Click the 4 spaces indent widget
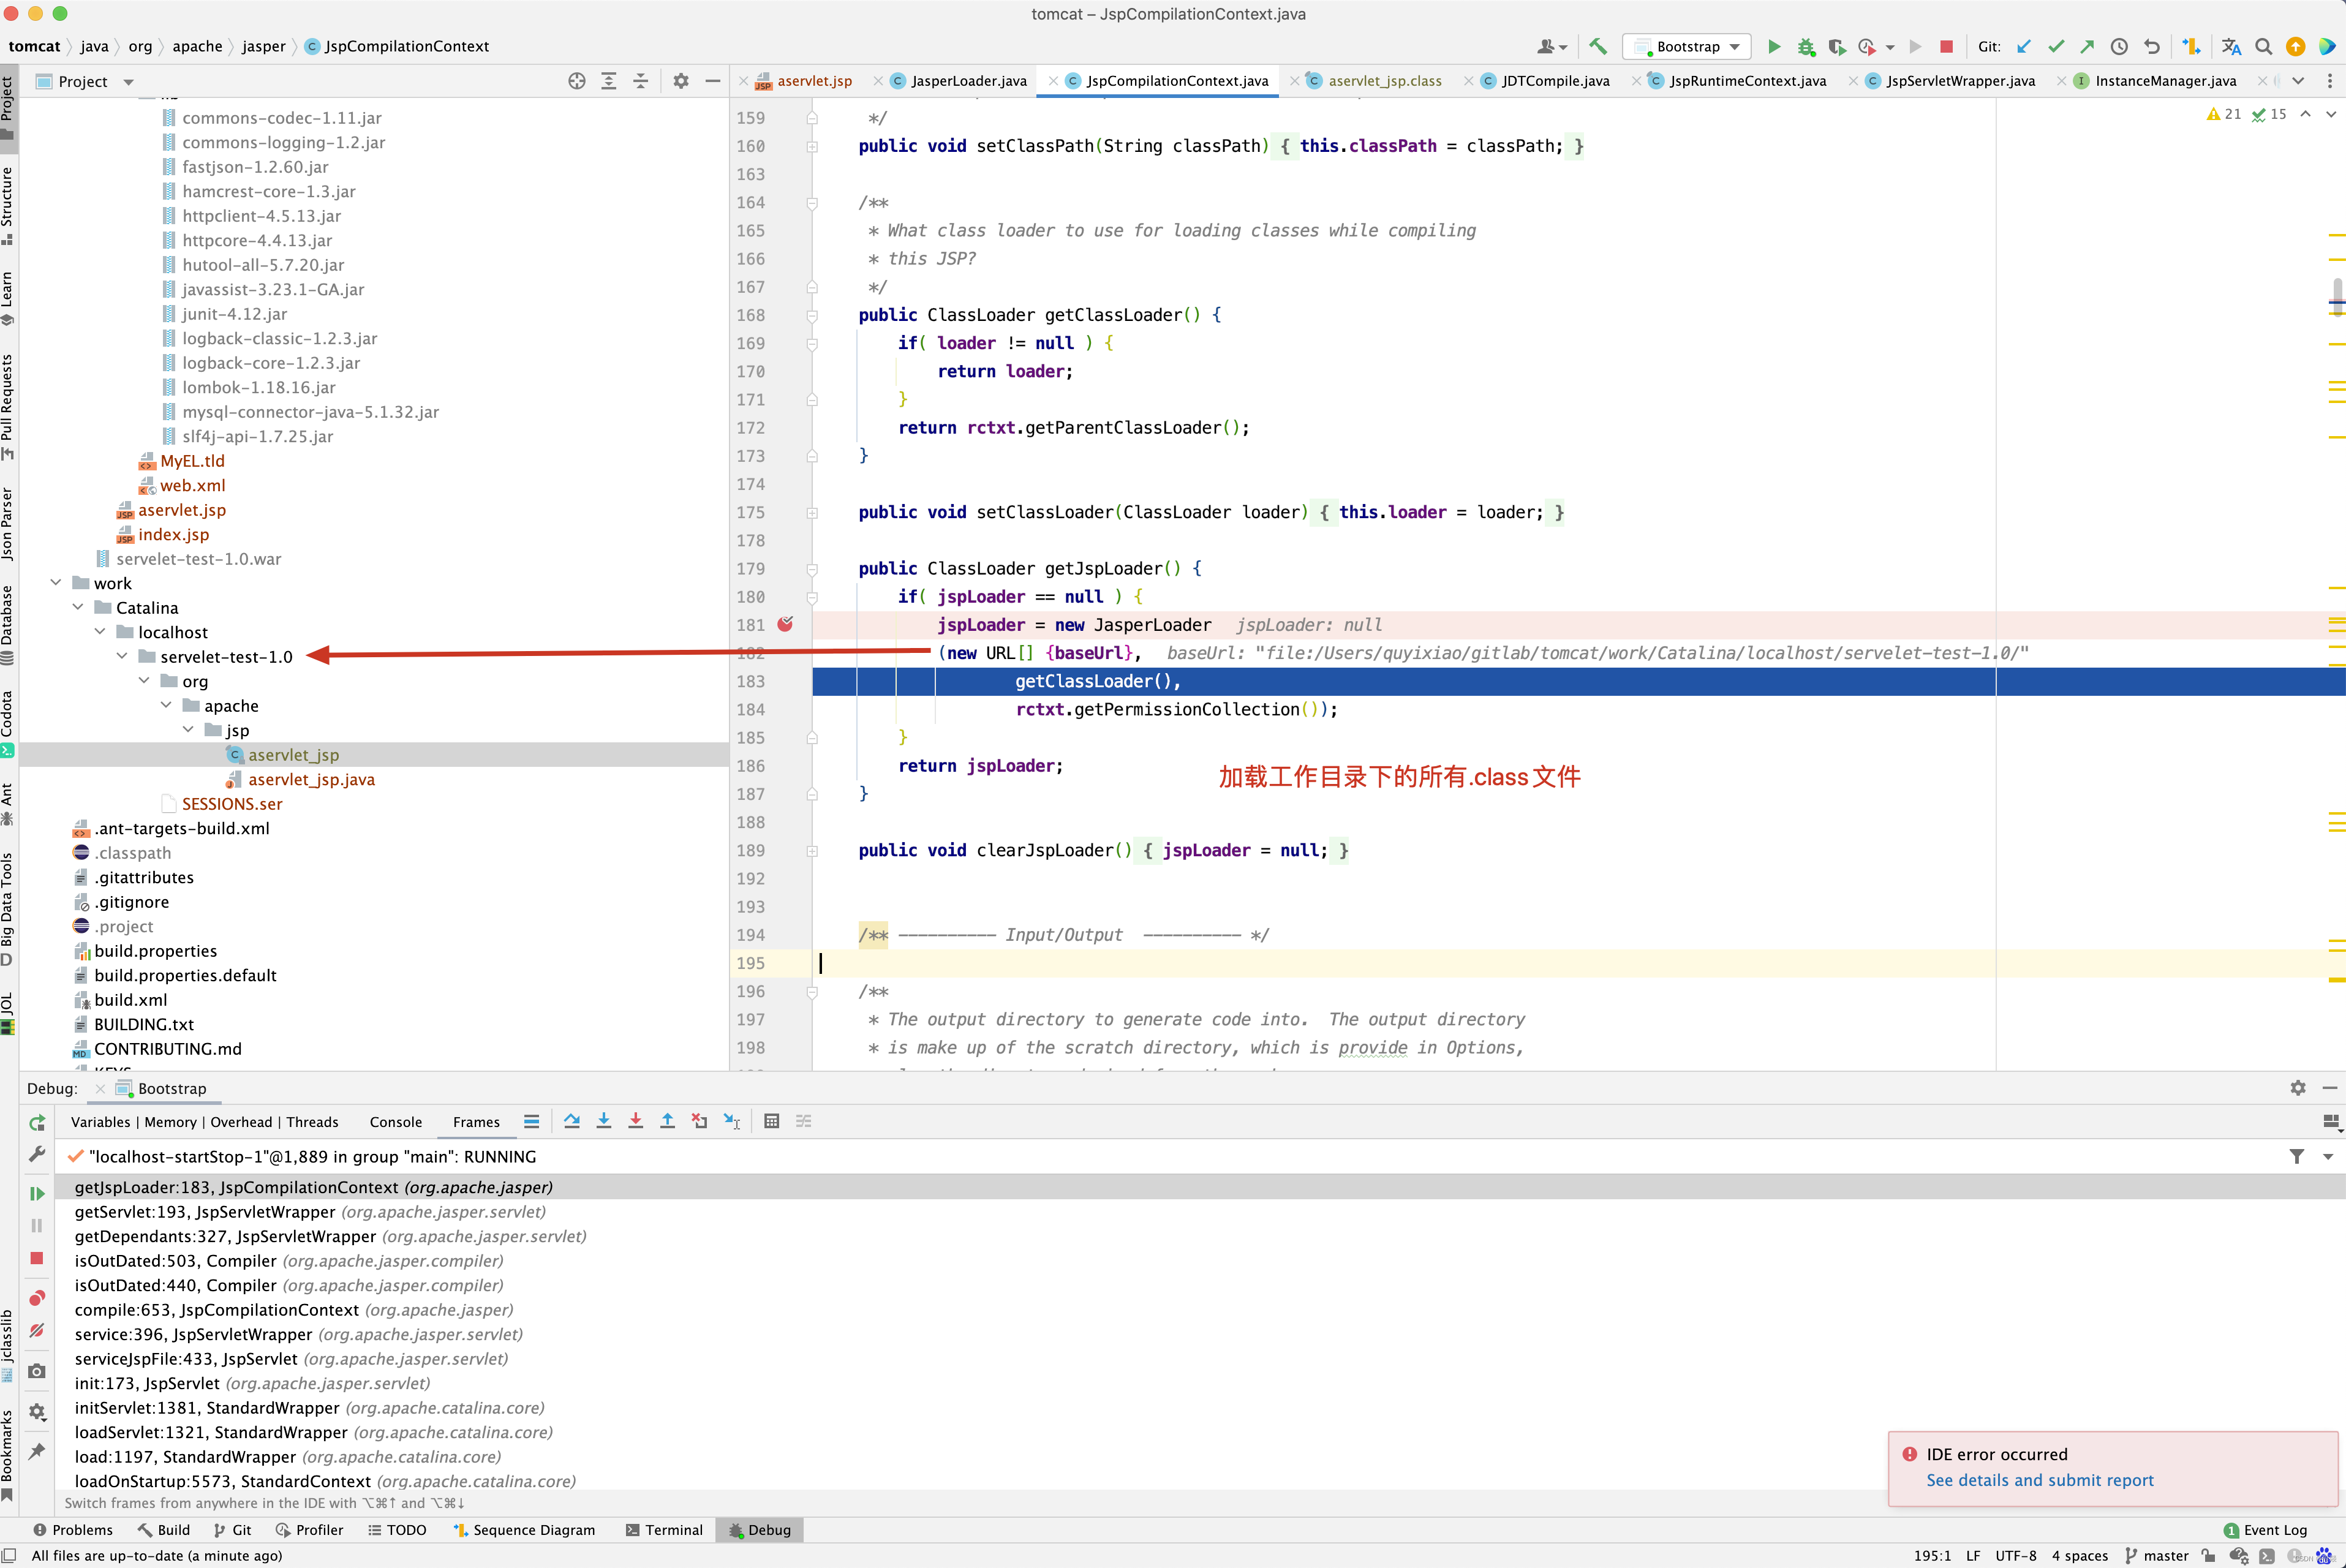Image resolution: width=2346 pixels, height=1568 pixels. [x=2080, y=1556]
